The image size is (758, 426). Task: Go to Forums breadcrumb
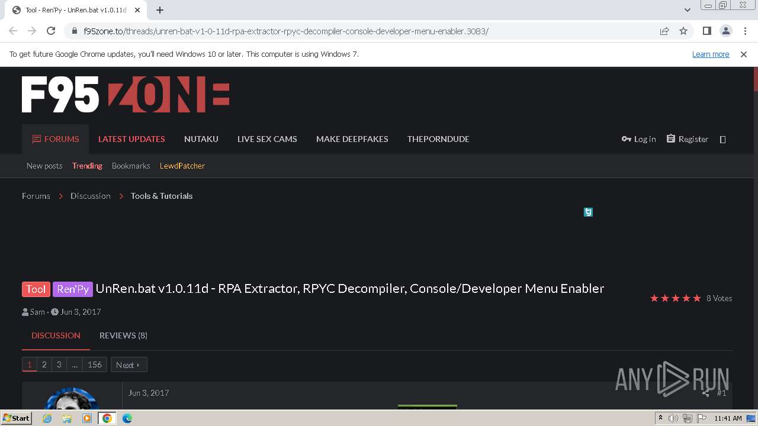click(x=36, y=196)
